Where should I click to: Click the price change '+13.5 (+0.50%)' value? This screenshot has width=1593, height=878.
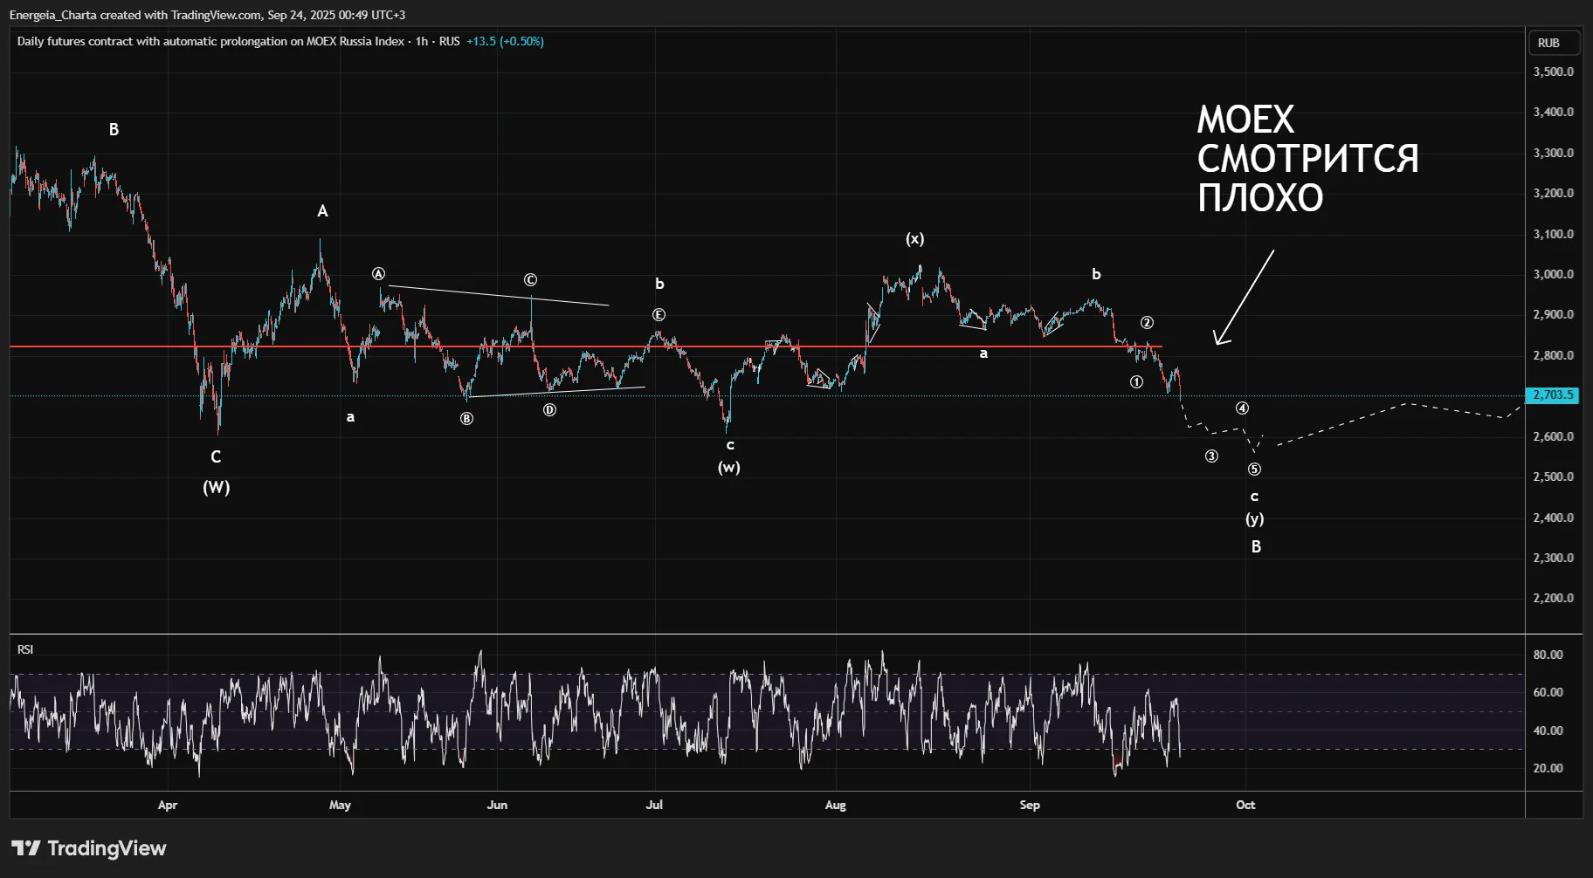click(x=505, y=41)
